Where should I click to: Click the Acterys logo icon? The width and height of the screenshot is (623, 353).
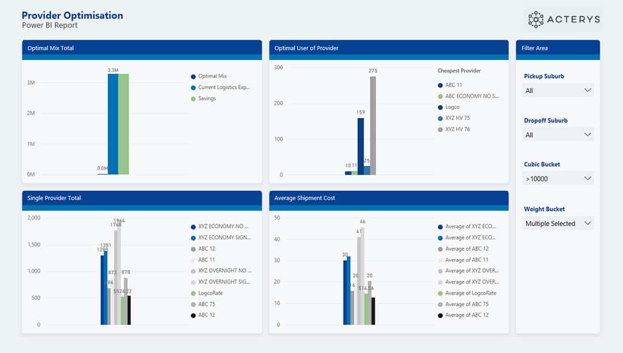[x=536, y=20]
